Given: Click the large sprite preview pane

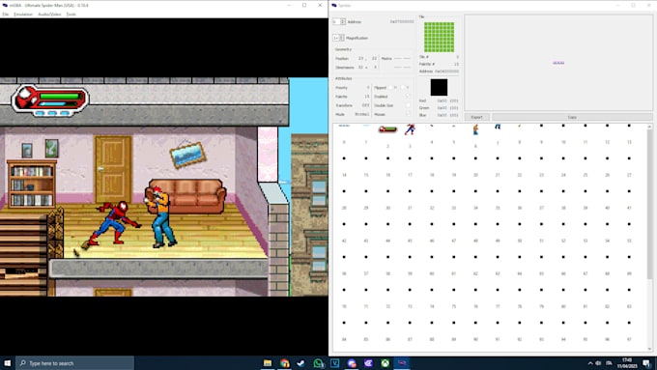Looking at the screenshot, I should coord(558,63).
